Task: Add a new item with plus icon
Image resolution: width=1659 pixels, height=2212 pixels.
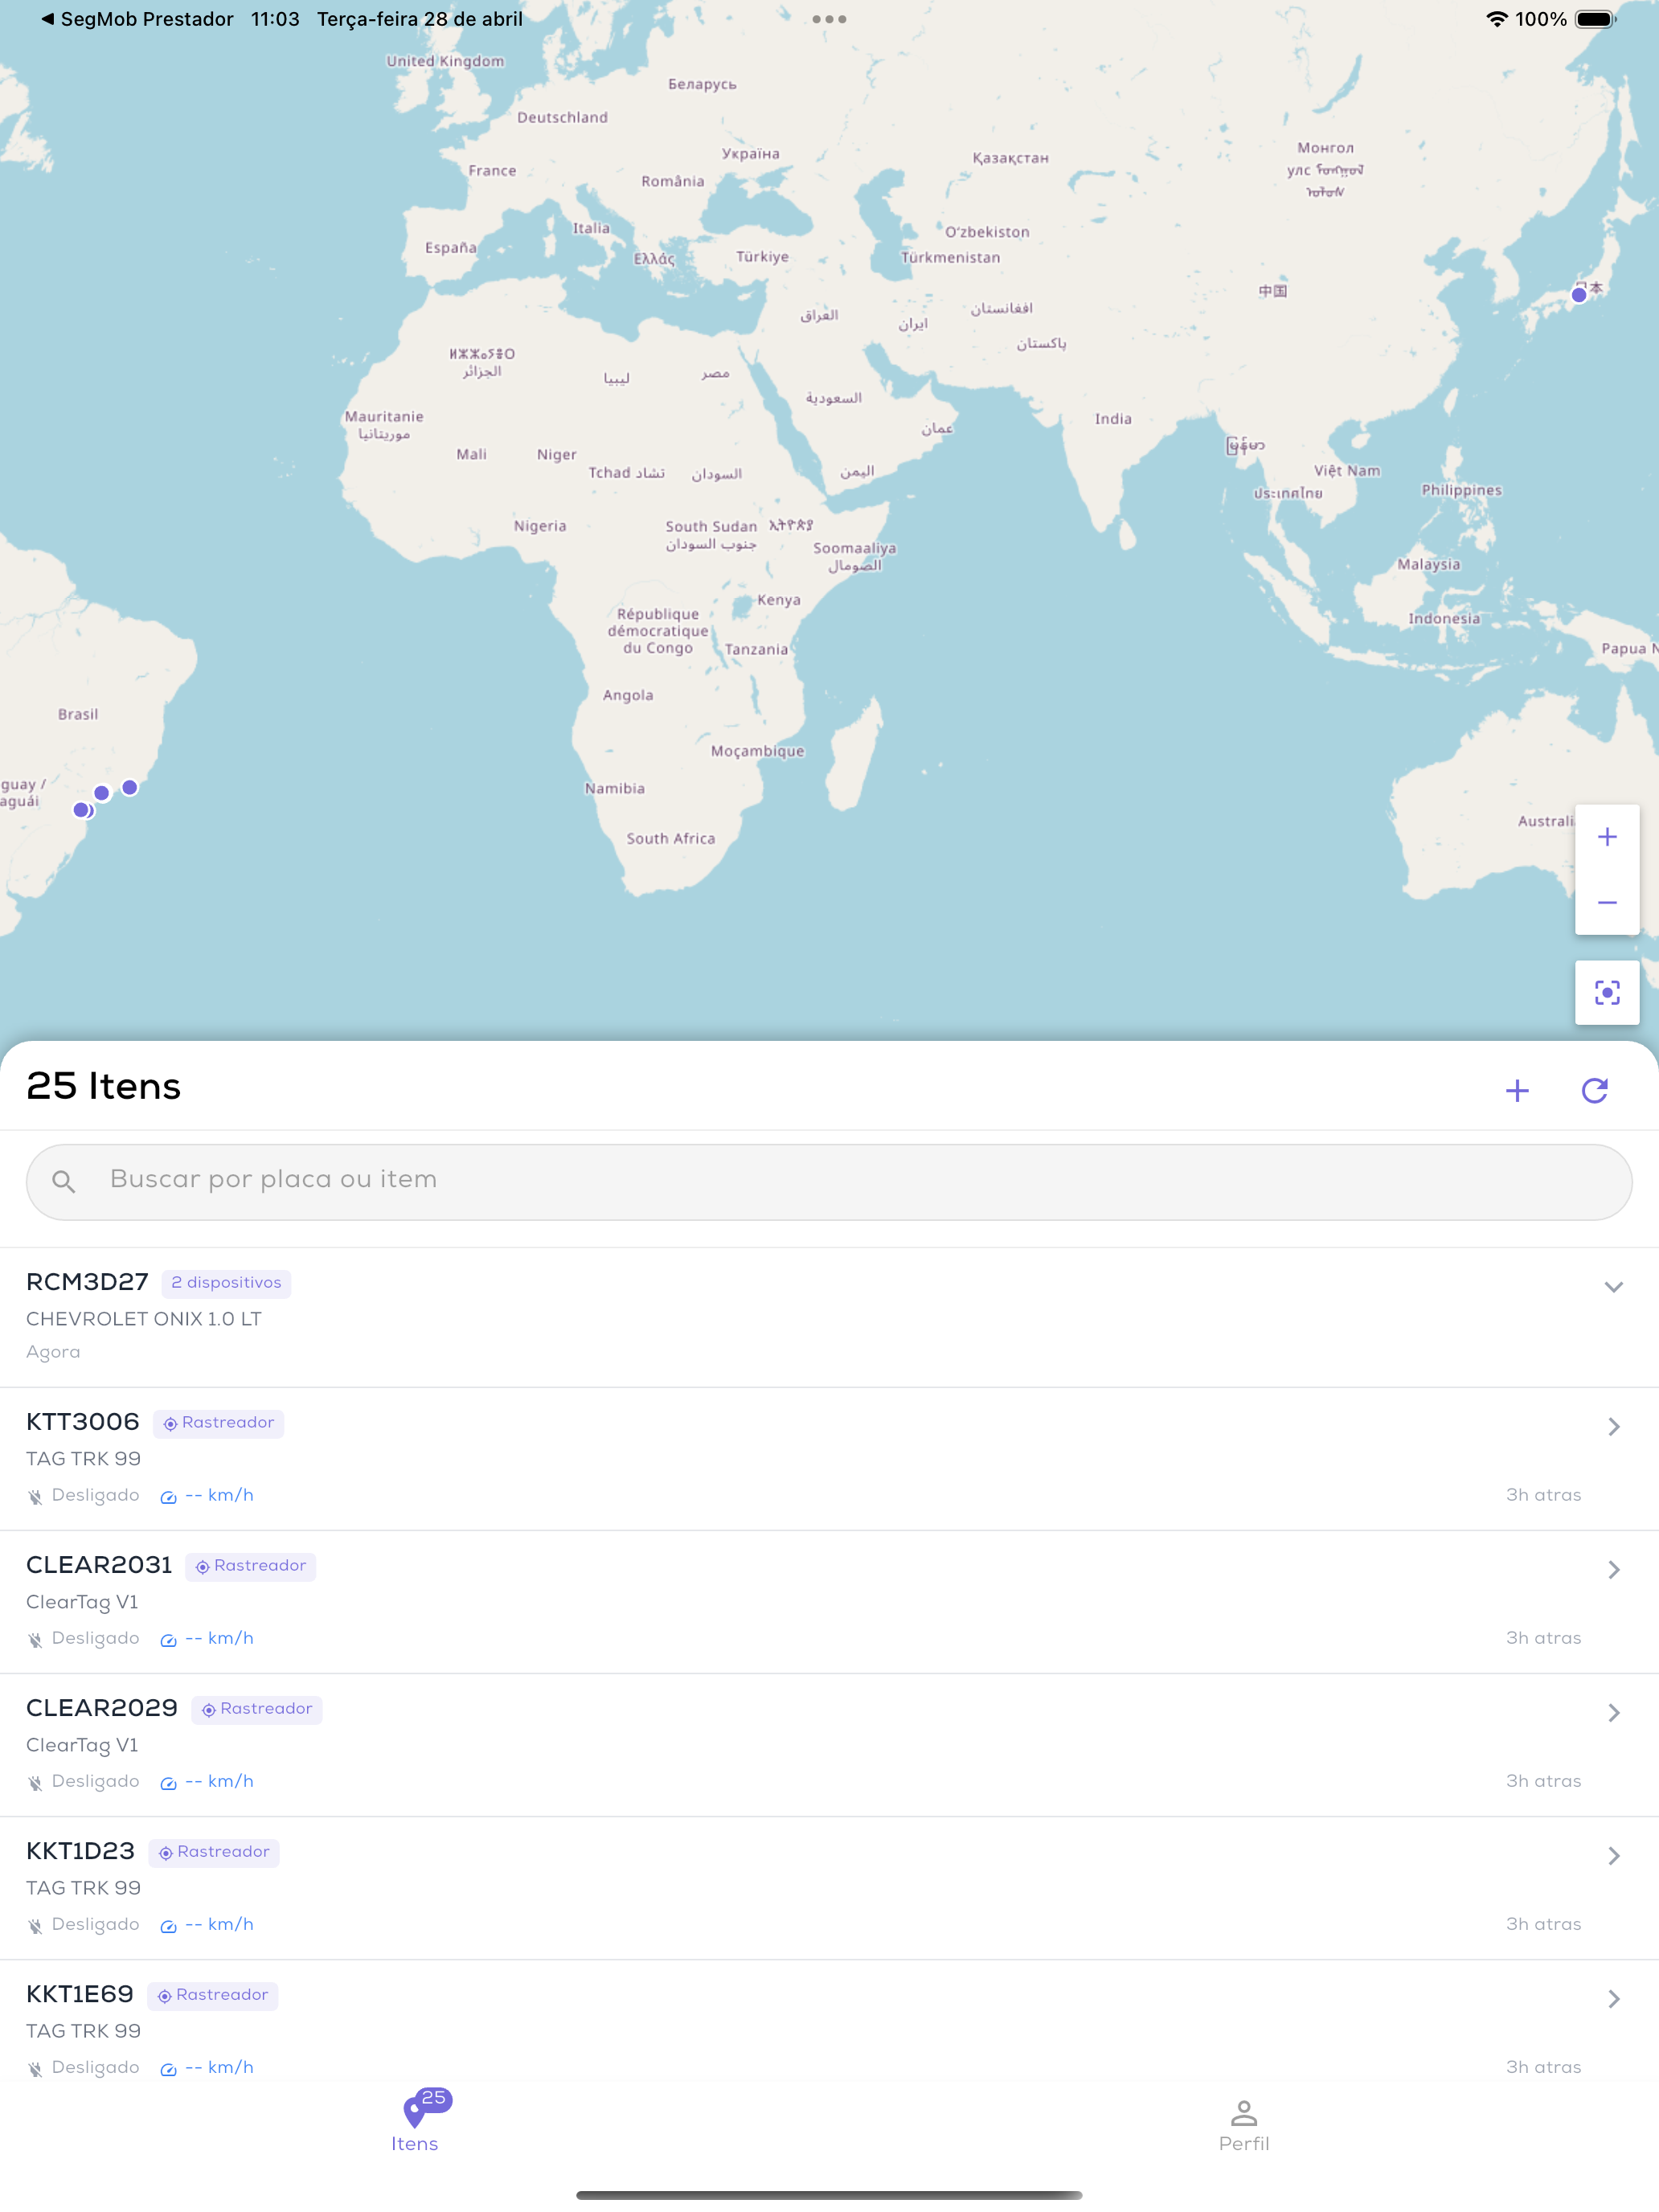Action: [x=1517, y=1090]
